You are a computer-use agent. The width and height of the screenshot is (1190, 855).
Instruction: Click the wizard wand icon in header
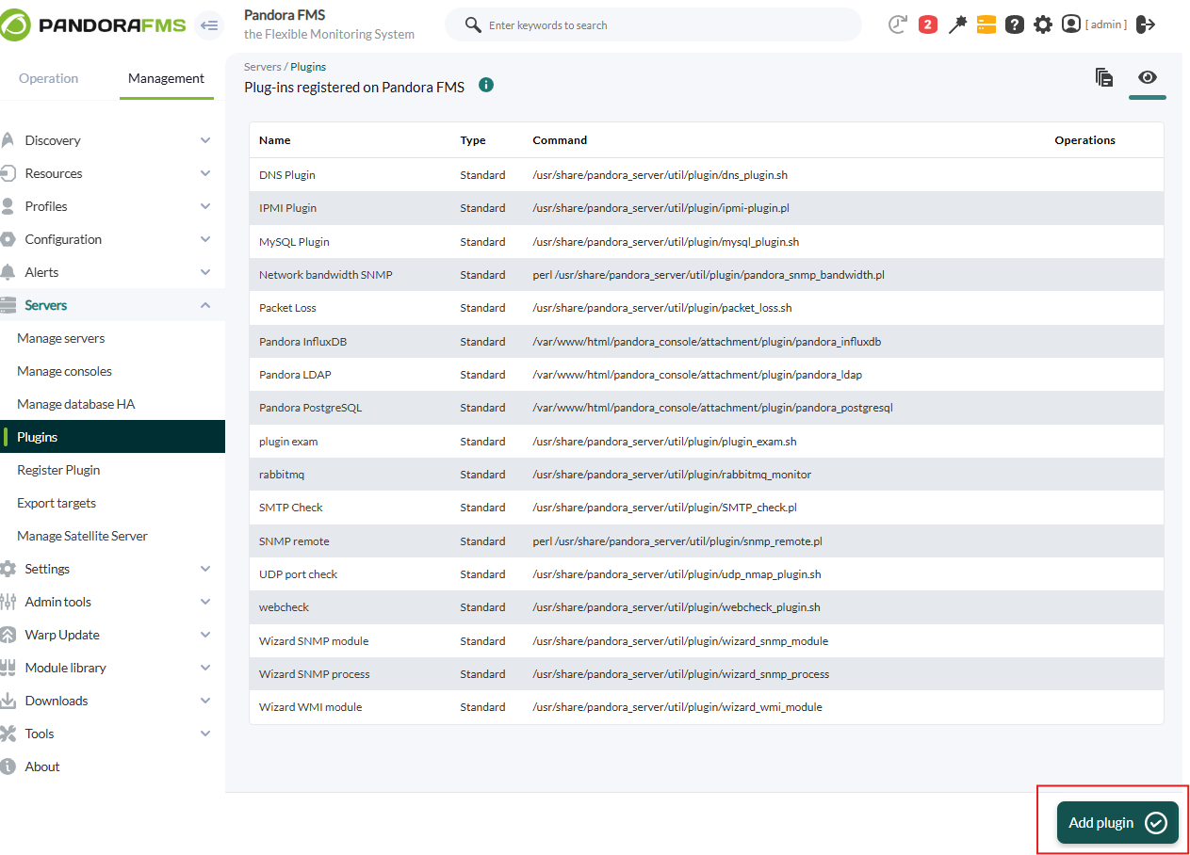click(957, 24)
